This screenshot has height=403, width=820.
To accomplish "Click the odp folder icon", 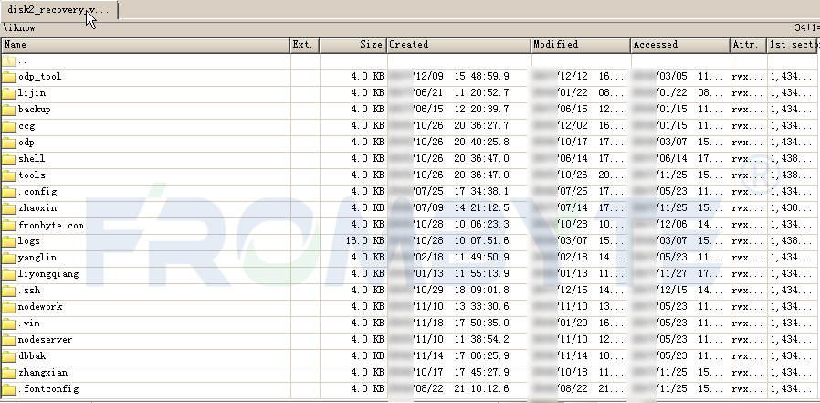I will tap(9, 143).
